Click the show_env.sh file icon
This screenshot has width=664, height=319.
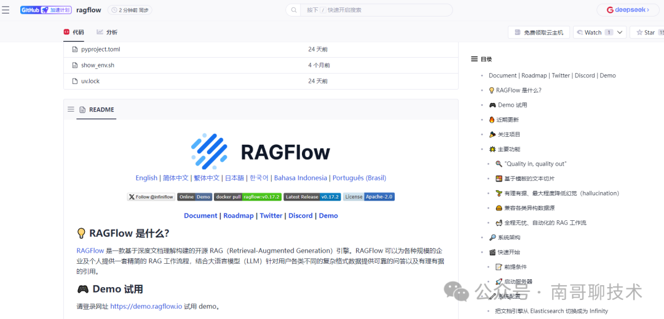(x=74, y=66)
